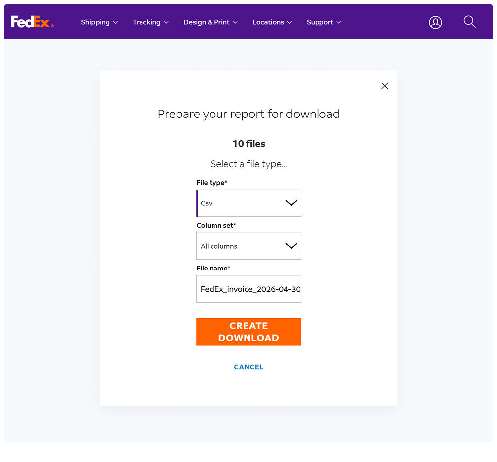Expand the Tracking menu
Image resolution: width=497 pixels, height=462 pixels.
[x=150, y=22]
